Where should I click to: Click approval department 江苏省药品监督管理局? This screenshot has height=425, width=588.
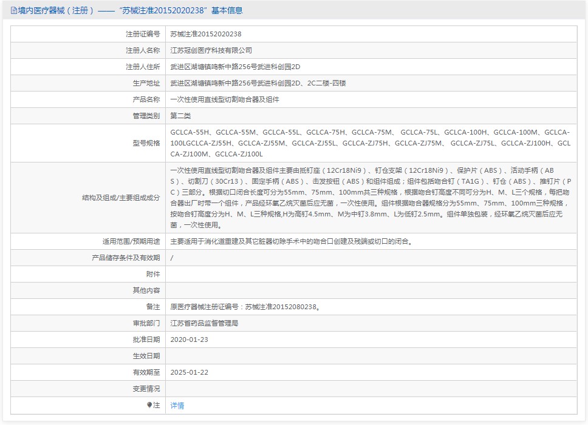point(204,323)
